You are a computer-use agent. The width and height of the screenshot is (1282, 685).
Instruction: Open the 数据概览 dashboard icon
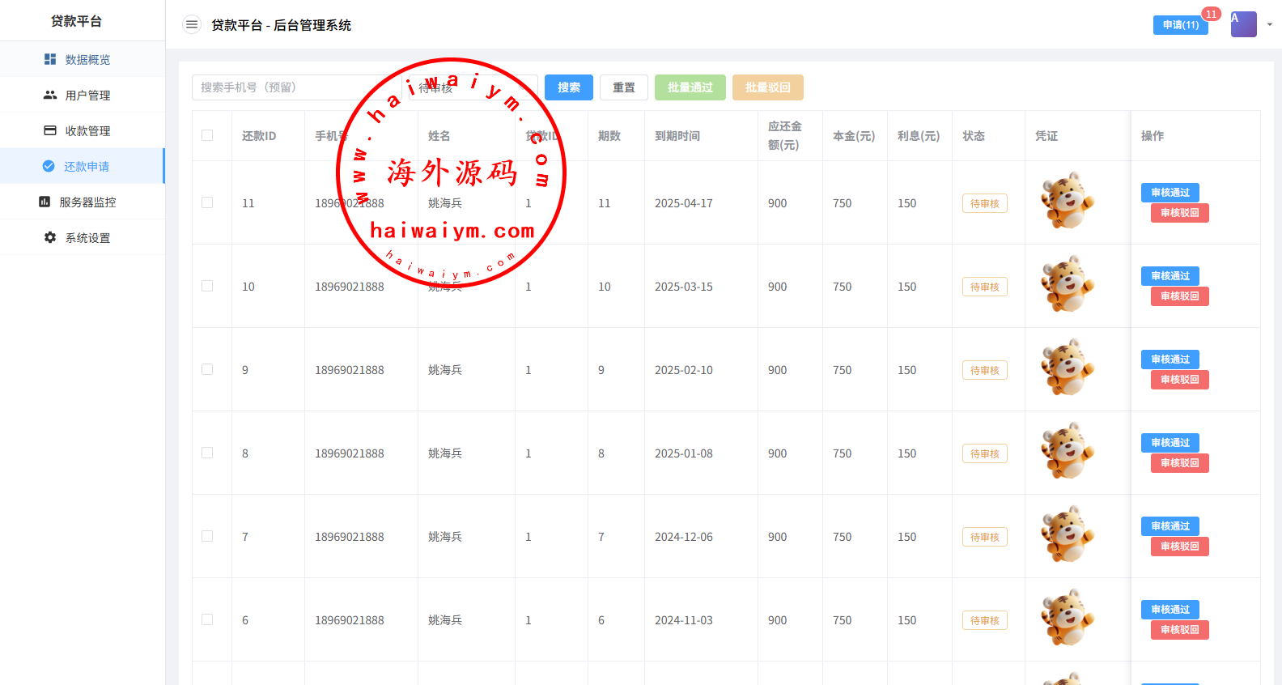point(50,59)
